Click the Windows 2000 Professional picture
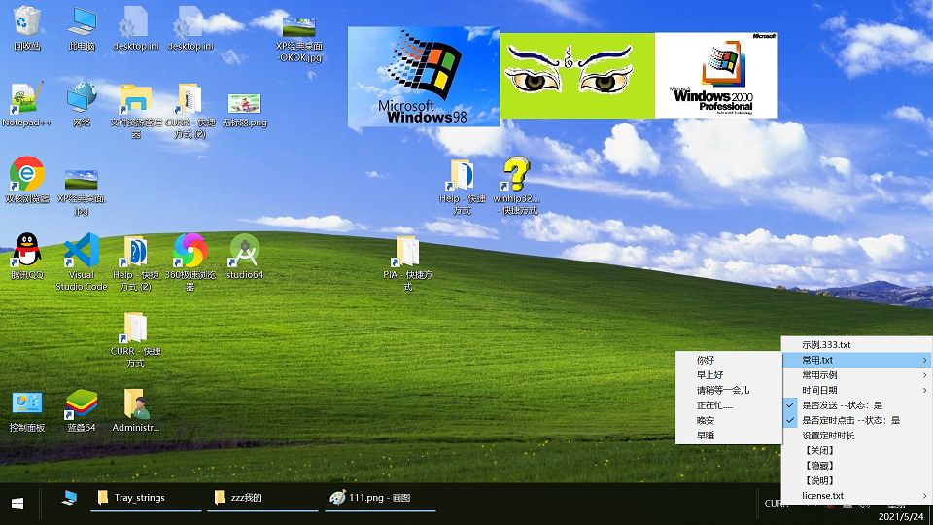 coord(716,76)
